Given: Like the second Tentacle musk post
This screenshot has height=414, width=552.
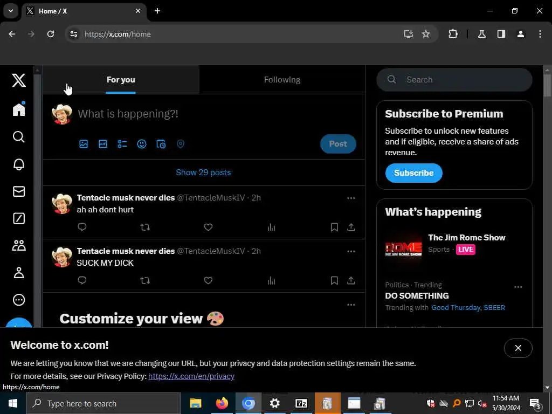Looking at the screenshot, I should coord(208,280).
